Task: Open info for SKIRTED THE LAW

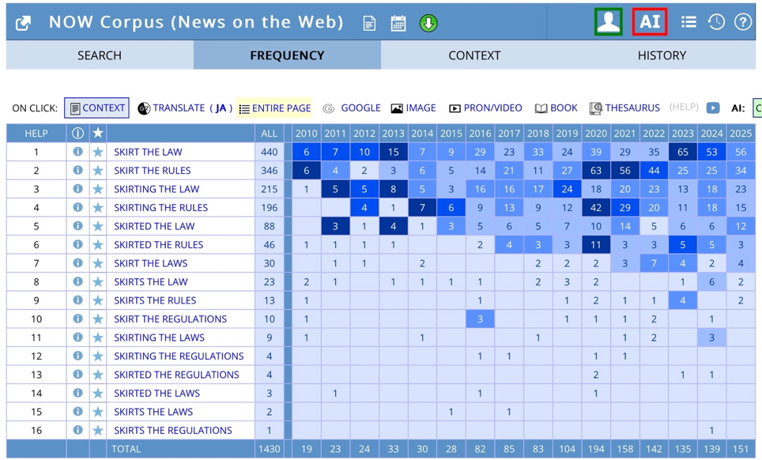Action: 77,226
